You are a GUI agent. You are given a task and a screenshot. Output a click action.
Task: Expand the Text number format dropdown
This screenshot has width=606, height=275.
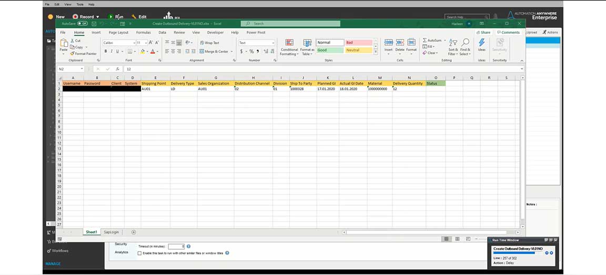pos(272,43)
